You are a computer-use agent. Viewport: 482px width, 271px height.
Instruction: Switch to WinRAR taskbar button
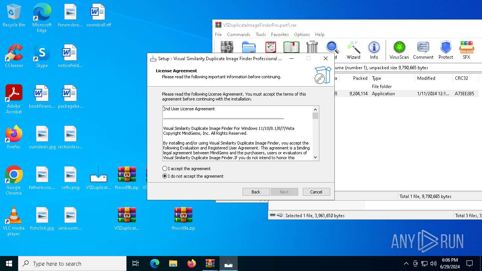(x=210, y=263)
